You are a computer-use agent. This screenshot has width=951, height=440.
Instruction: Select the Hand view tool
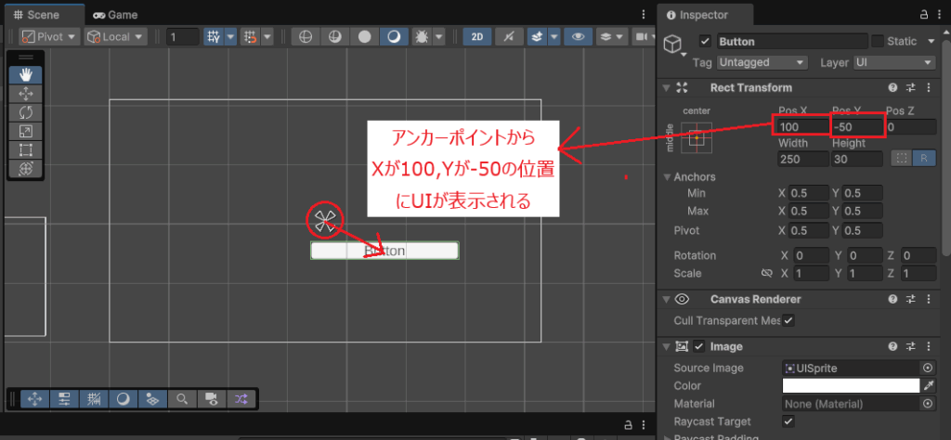[x=25, y=74]
